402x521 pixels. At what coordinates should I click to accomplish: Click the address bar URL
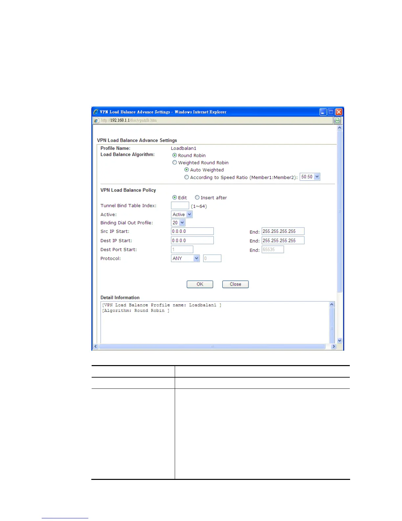click(129, 120)
